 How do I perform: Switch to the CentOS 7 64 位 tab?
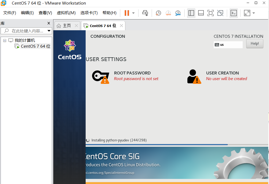click(x=103, y=26)
